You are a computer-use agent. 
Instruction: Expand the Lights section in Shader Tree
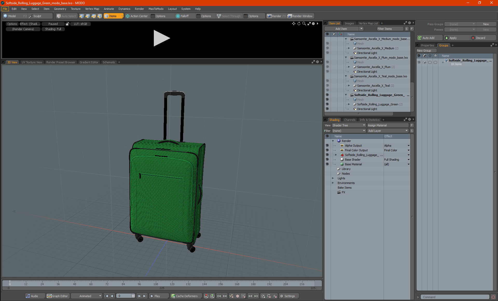click(333, 178)
